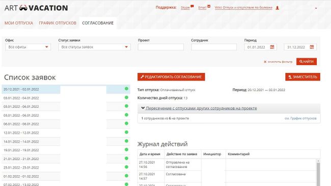Select request 21.01.2022 - 21.01.2022
Screen dimensions: 331x186
coord(66,158)
